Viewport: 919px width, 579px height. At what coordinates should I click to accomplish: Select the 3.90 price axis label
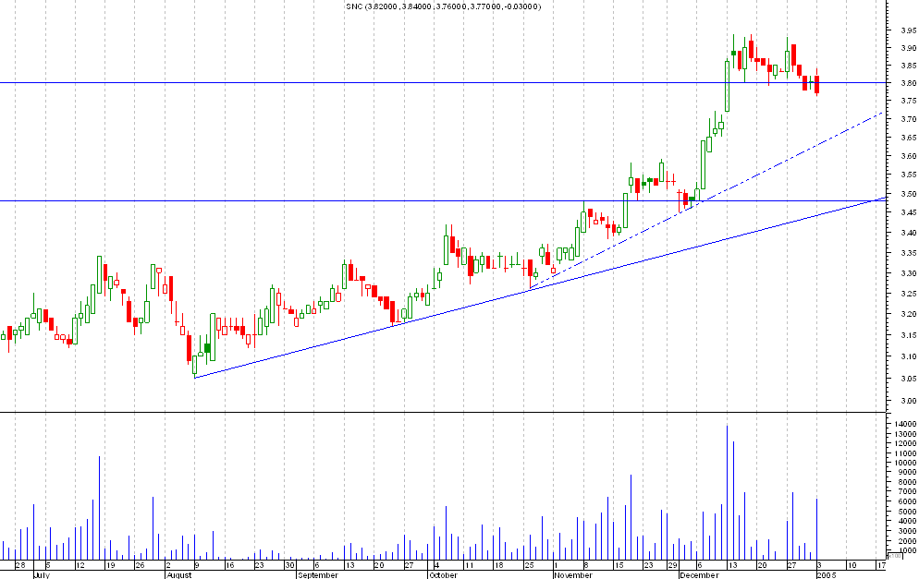[909, 48]
